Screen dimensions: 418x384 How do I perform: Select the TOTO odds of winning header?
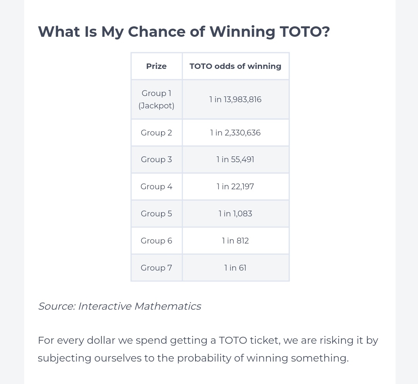pyautogui.click(x=236, y=66)
